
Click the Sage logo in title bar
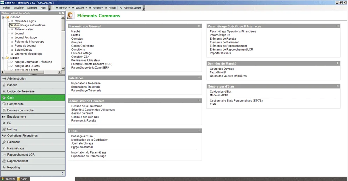[x=2, y=2]
